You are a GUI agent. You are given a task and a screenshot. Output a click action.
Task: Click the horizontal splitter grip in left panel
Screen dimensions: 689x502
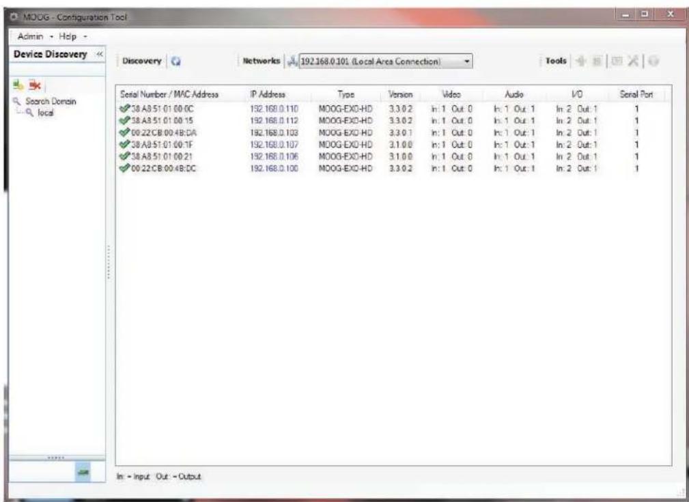coord(56,458)
